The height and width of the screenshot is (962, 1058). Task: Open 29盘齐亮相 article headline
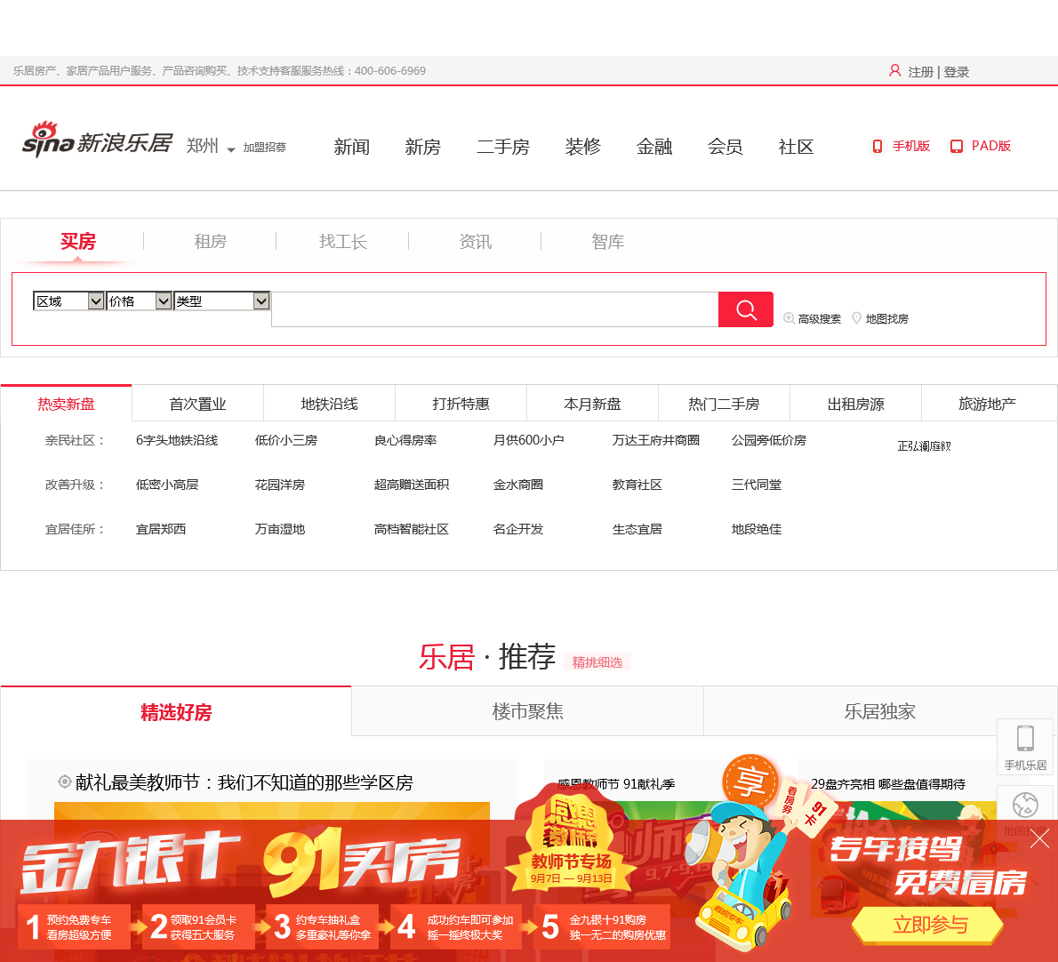point(888,784)
